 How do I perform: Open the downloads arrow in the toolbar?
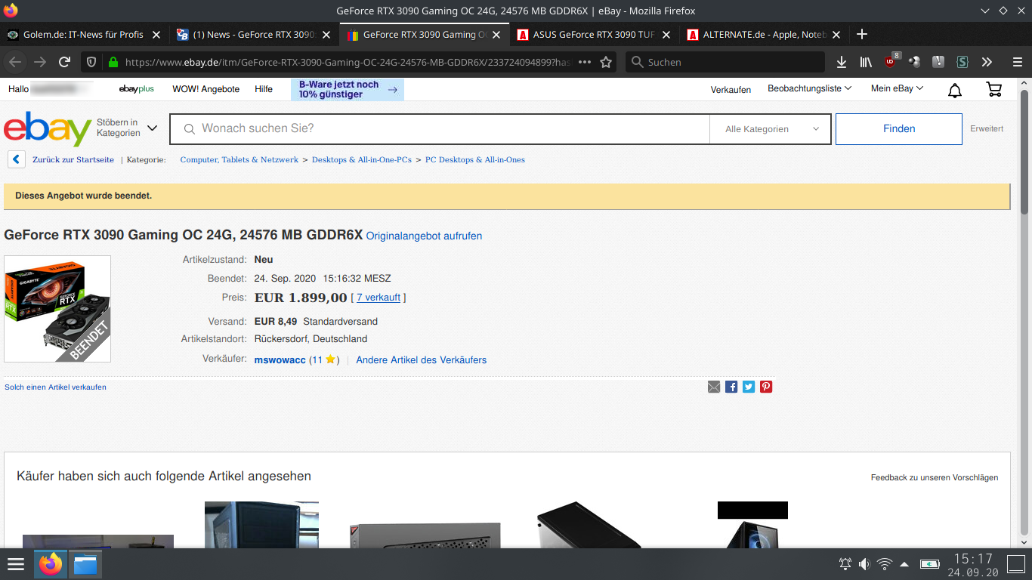[841, 62]
